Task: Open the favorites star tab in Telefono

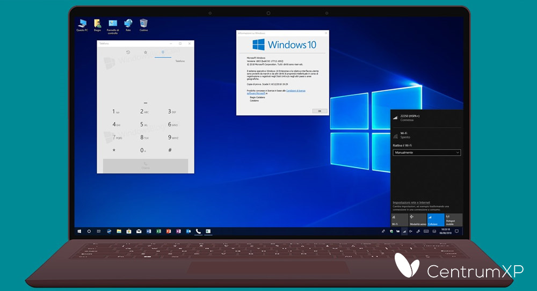Action: [146, 53]
